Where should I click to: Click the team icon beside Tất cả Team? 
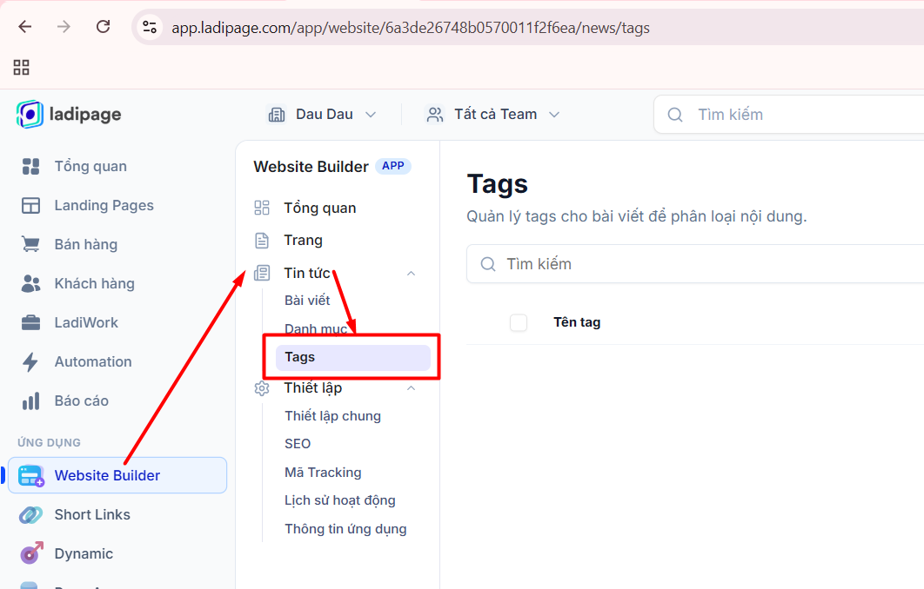pyautogui.click(x=435, y=114)
